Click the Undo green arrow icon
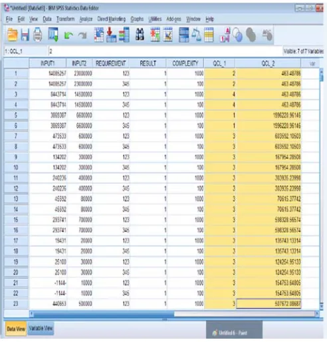The image size is (327, 342). pos(68,35)
